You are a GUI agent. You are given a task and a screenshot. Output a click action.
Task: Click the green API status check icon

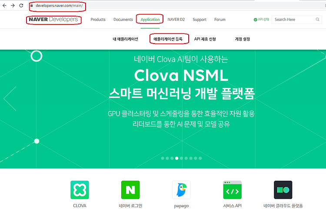pyautogui.click(x=255, y=20)
